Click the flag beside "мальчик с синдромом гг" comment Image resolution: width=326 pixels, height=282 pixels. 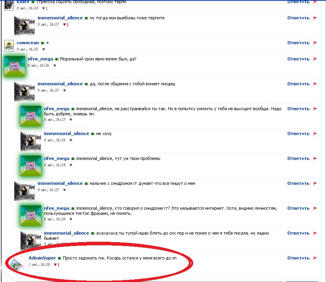coord(315,183)
